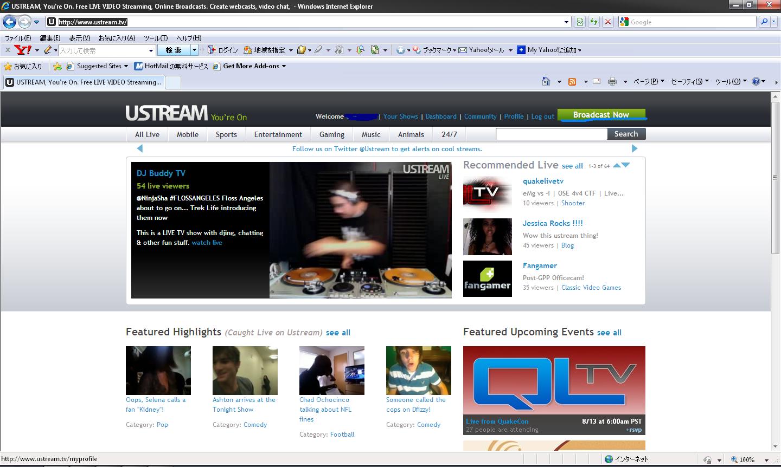Click the Yahoo! Y! logo icon

[23, 50]
